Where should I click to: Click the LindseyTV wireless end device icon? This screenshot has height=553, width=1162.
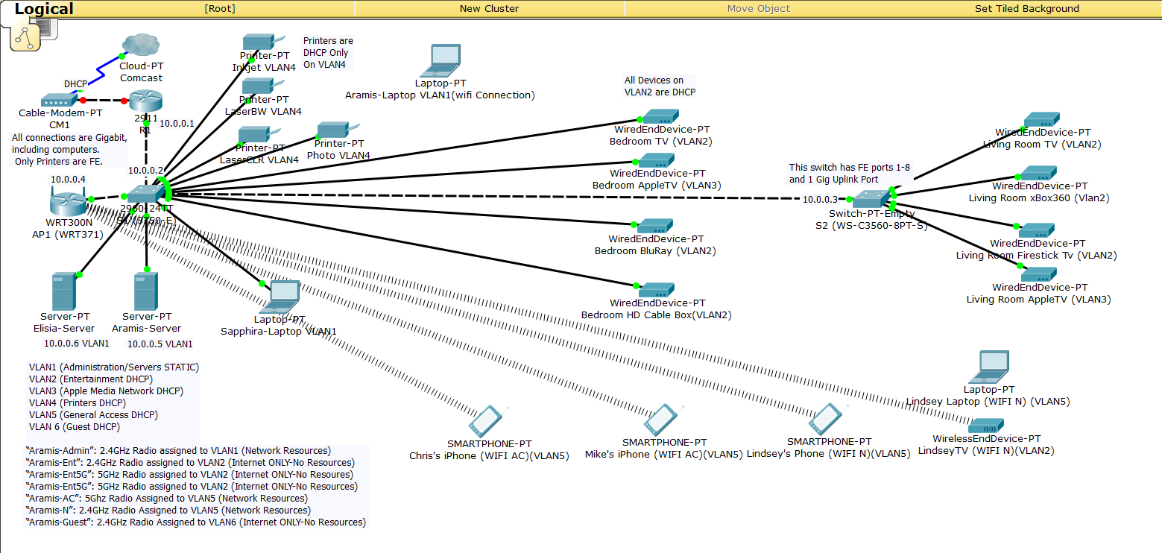coord(986,426)
